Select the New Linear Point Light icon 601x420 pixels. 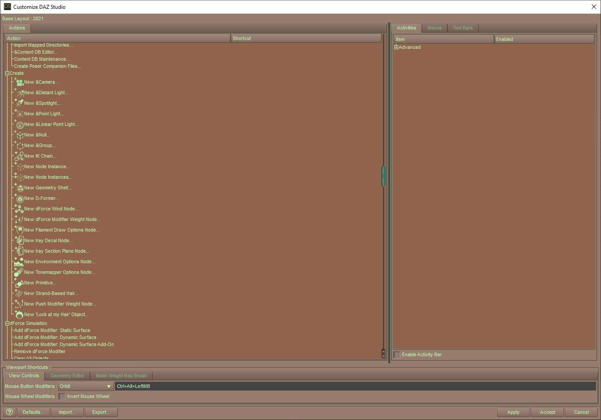point(19,124)
